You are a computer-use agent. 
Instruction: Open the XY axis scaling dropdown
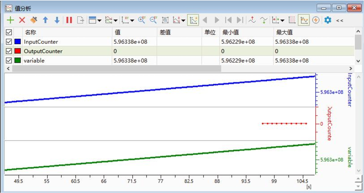click(132, 21)
